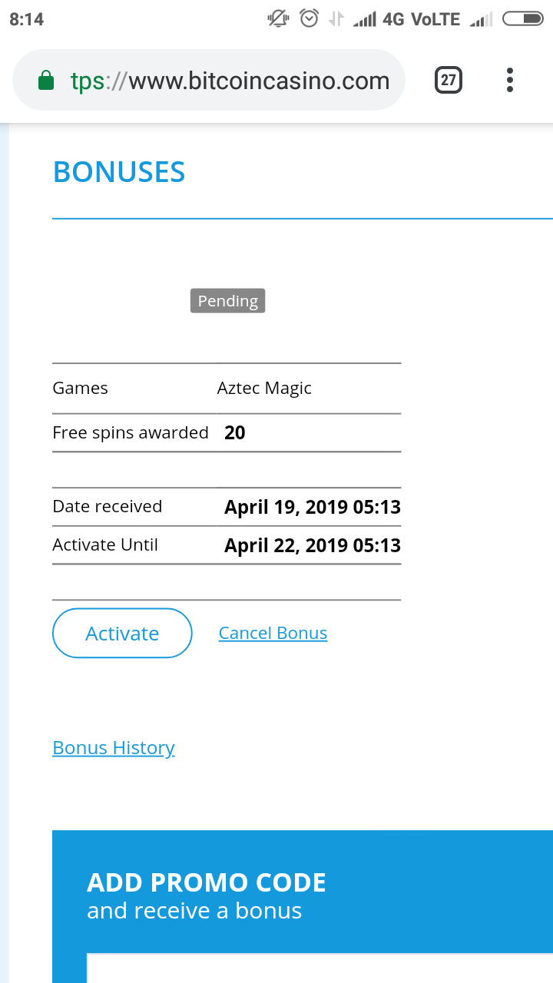Tap the April 22 activation deadline
This screenshot has width=553, height=983.
(312, 546)
